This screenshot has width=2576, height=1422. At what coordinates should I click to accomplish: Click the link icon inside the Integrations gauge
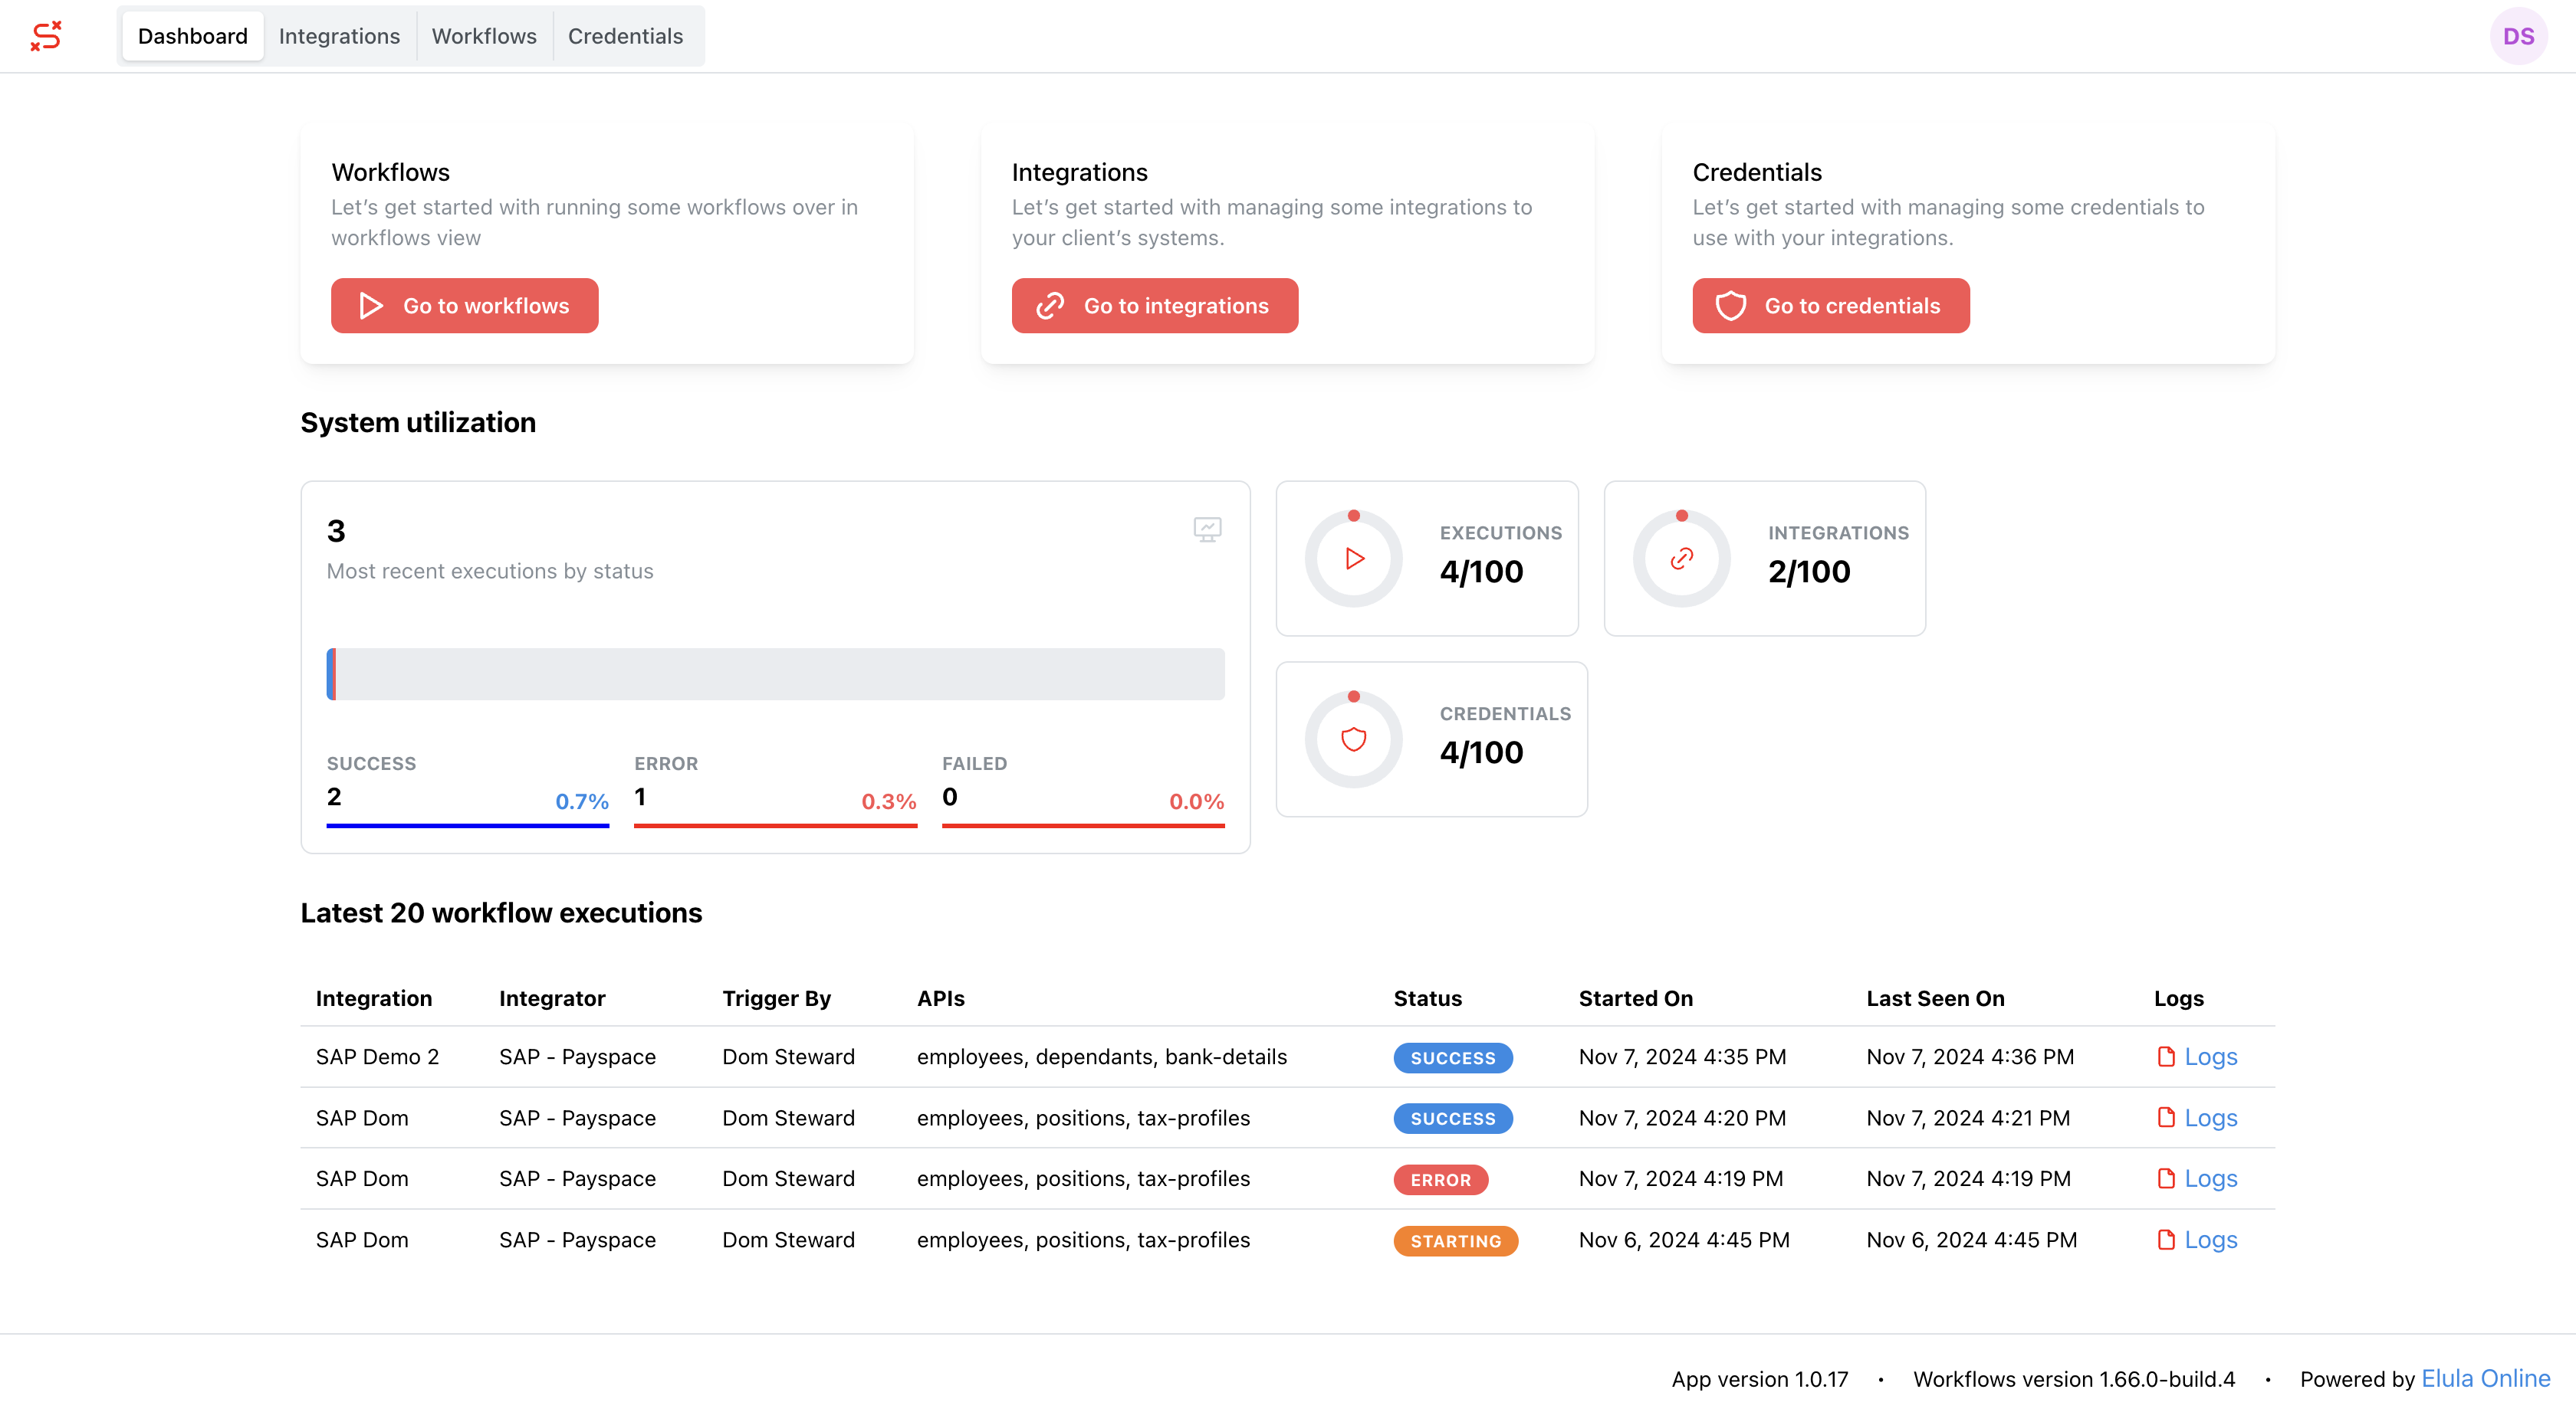1681,558
